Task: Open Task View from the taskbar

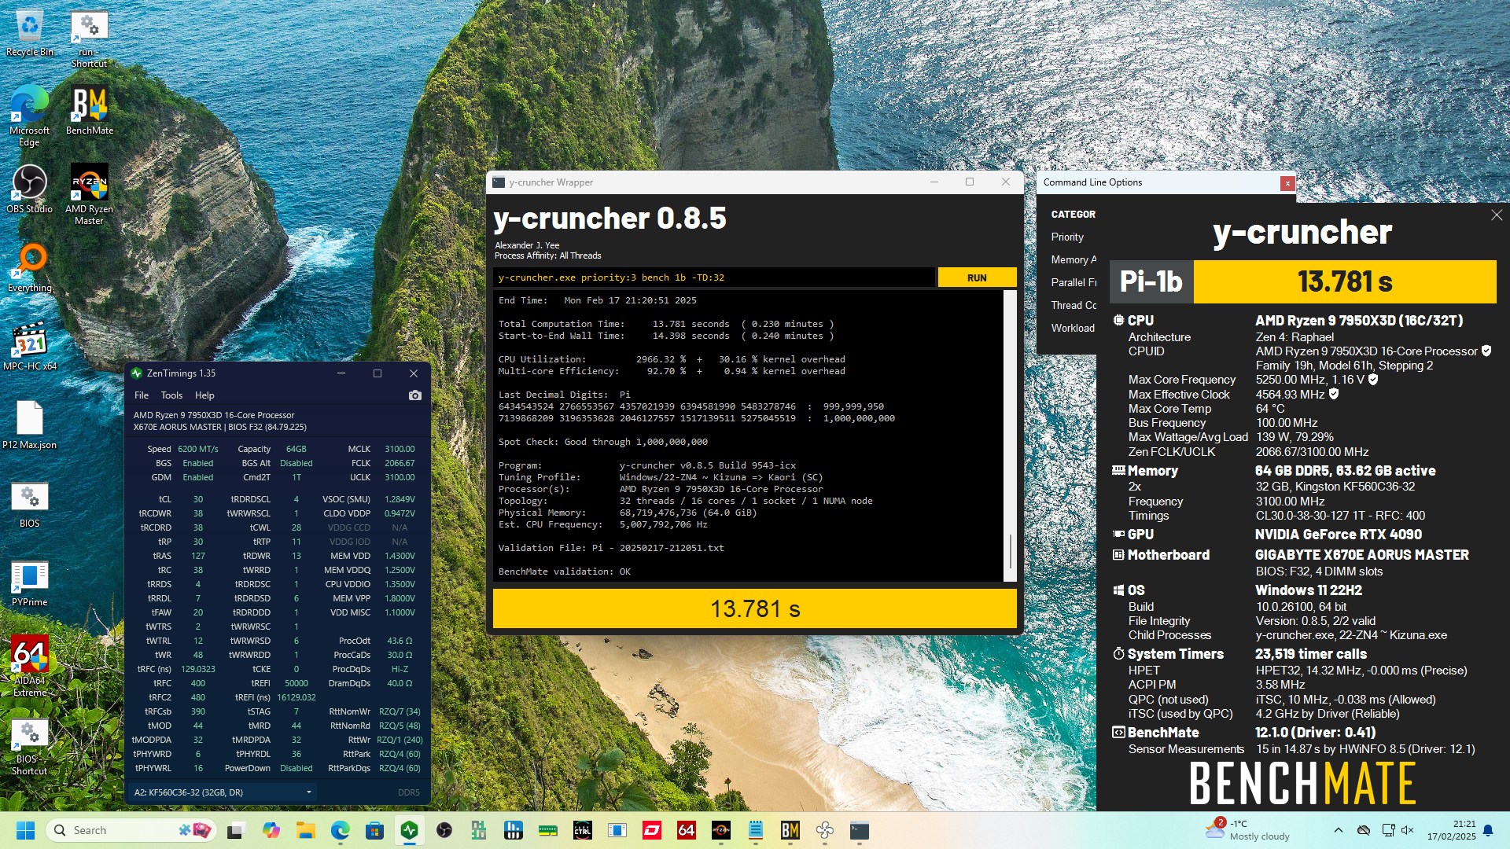Action: (x=235, y=830)
